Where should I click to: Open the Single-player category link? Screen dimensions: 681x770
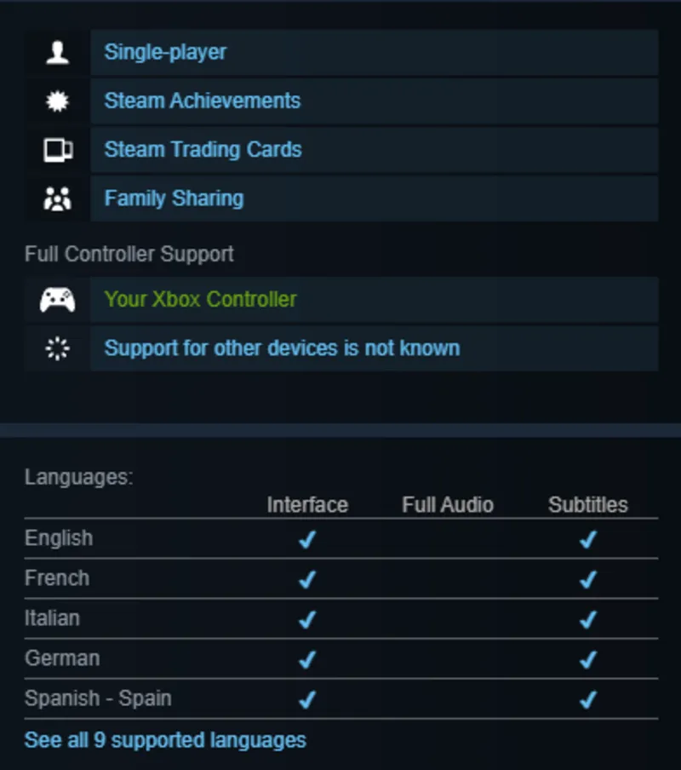click(165, 52)
